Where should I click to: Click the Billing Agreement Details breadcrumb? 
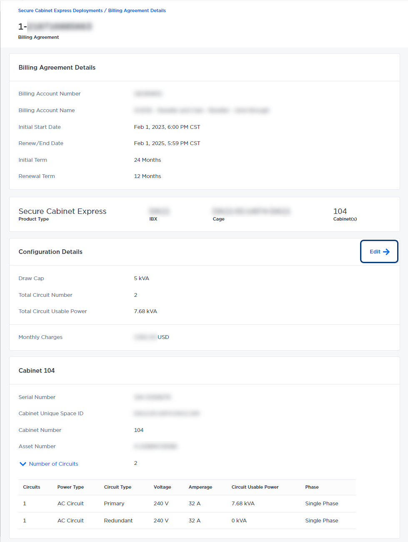tap(137, 10)
